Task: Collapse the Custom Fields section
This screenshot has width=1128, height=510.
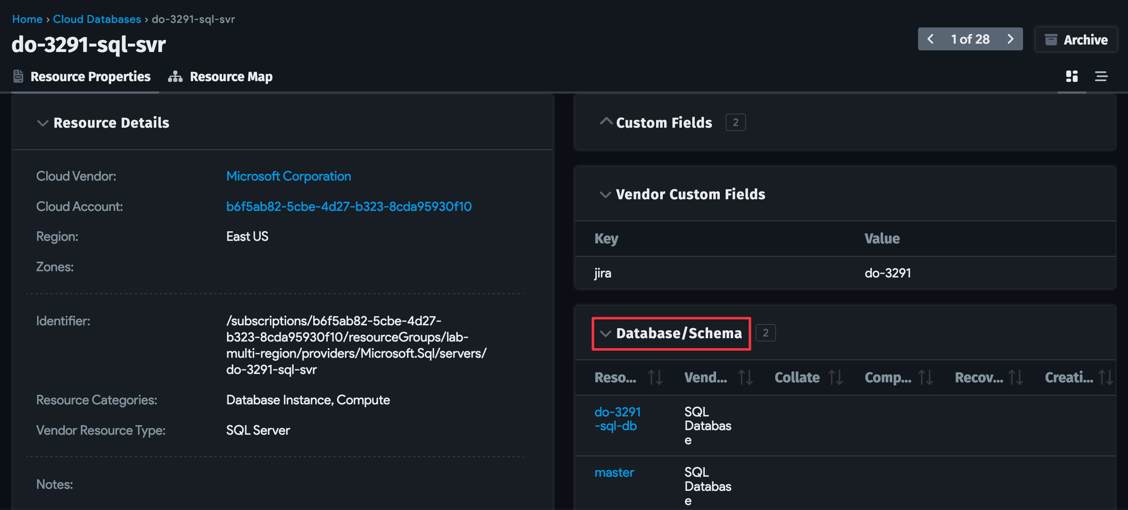Action: pos(606,121)
